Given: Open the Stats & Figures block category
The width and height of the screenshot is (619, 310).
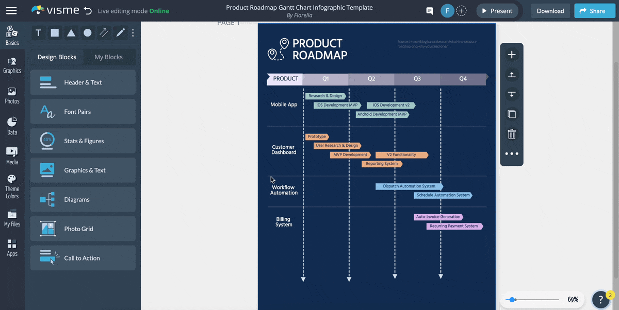Looking at the screenshot, I should pos(83,141).
